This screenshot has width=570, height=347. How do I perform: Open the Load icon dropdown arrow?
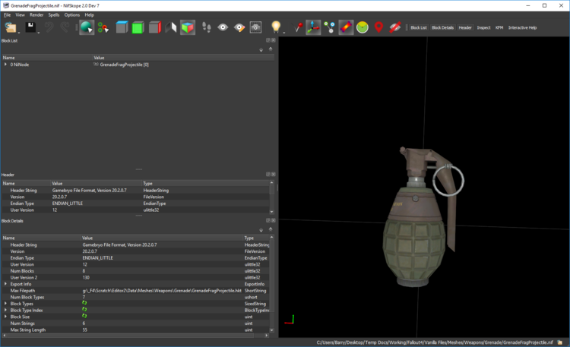18,33
